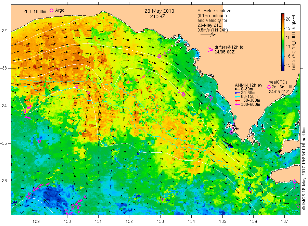Click the sealCTDs magenta diamond legend symbol

pyautogui.click(x=269, y=87)
